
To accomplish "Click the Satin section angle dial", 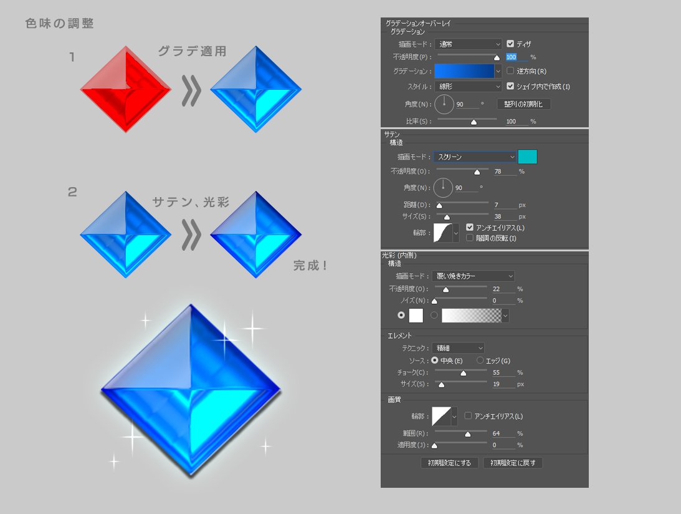I will click(444, 187).
